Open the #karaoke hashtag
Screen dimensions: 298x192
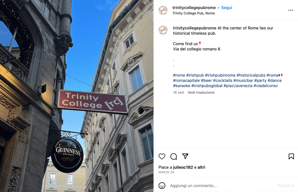click(182, 86)
